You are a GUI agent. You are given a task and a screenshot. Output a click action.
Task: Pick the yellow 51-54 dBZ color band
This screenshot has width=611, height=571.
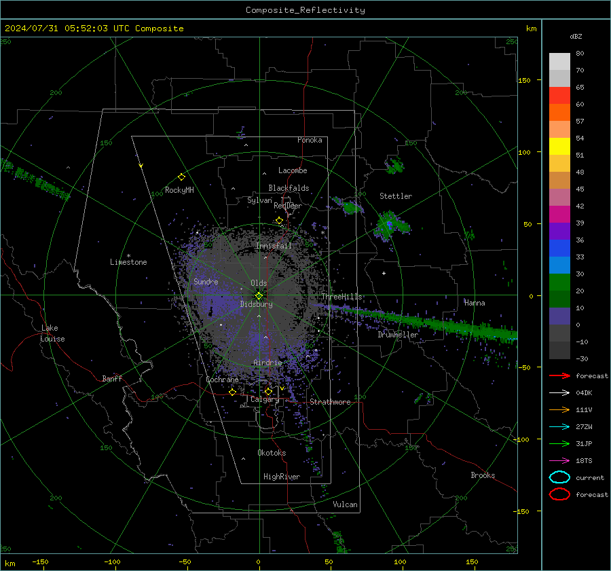point(559,147)
